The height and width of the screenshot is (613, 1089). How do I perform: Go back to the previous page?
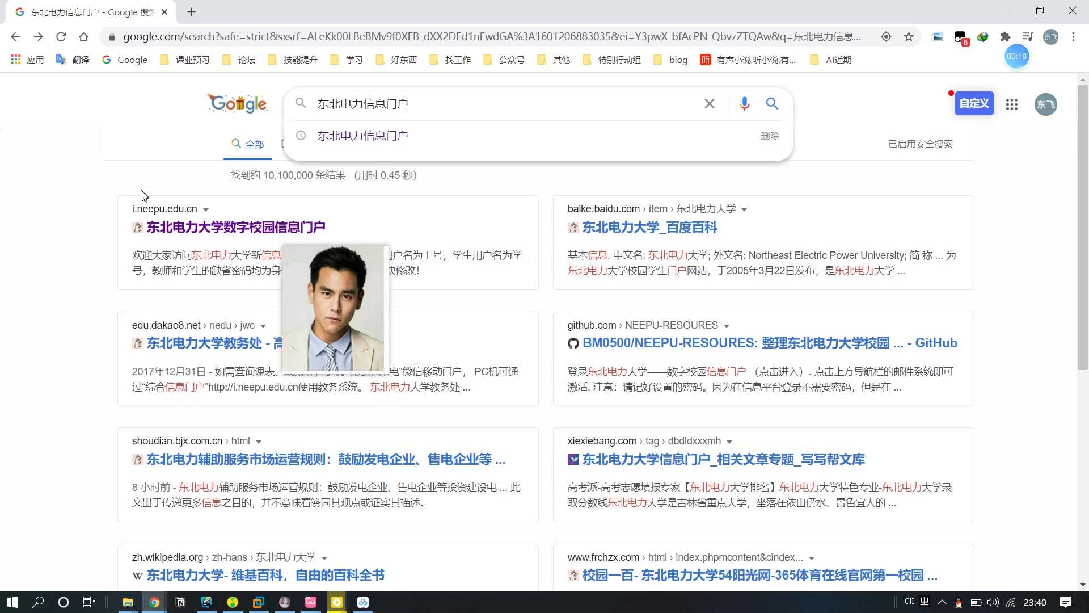coord(15,37)
